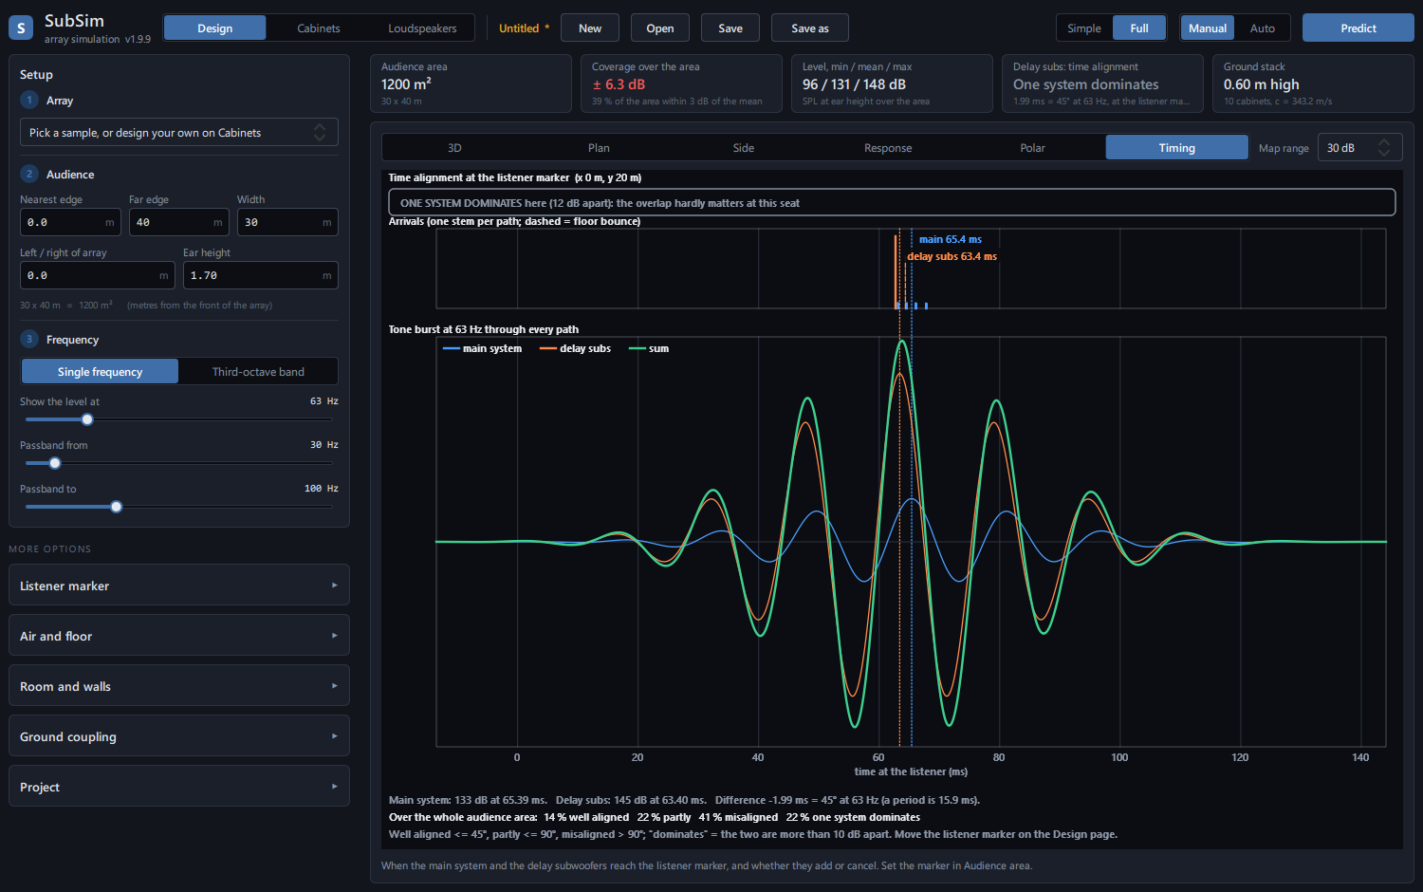Click the Untitled document name
Viewport: 1423px width, 892px height.
click(519, 28)
